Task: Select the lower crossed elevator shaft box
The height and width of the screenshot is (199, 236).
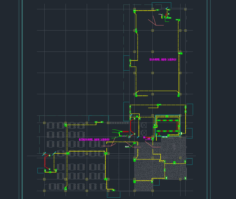Action: click(144, 133)
